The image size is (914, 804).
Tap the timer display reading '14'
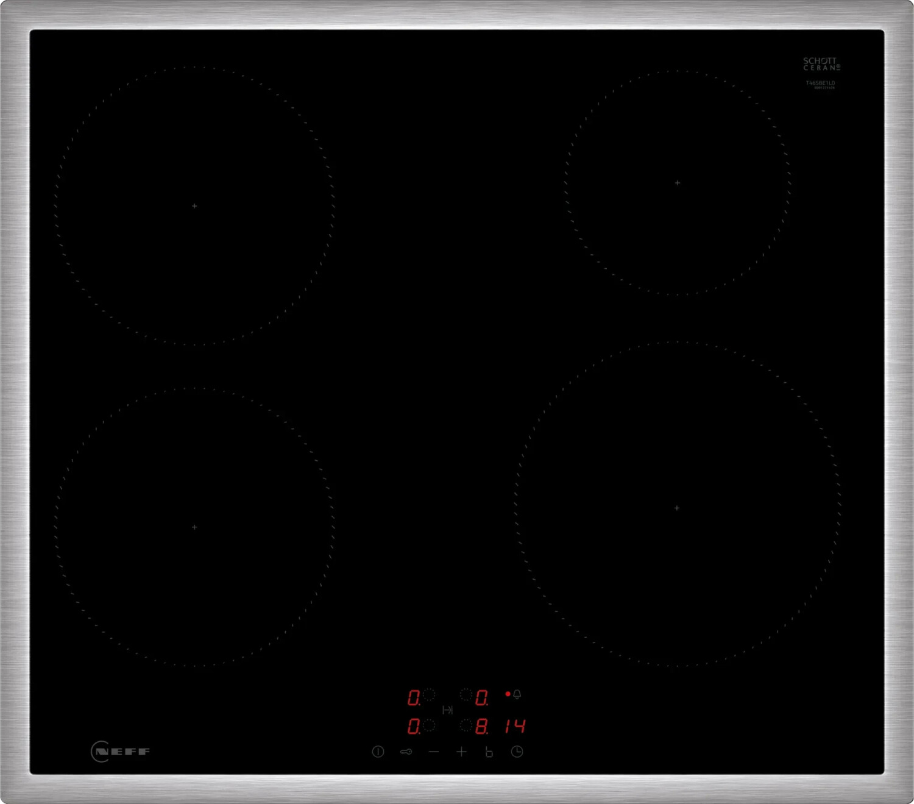tap(515, 726)
